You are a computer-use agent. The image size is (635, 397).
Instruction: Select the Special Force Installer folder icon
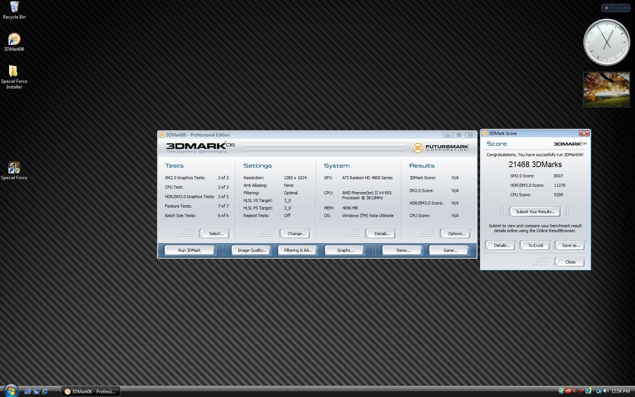pos(14,77)
